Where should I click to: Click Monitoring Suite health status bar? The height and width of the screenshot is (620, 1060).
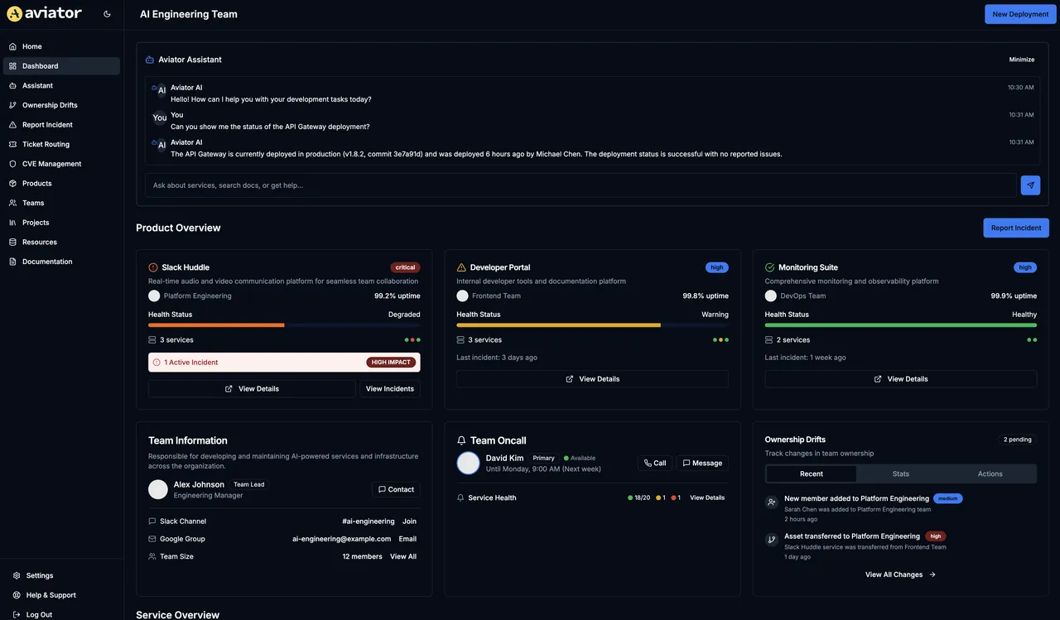pyautogui.click(x=901, y=325)
